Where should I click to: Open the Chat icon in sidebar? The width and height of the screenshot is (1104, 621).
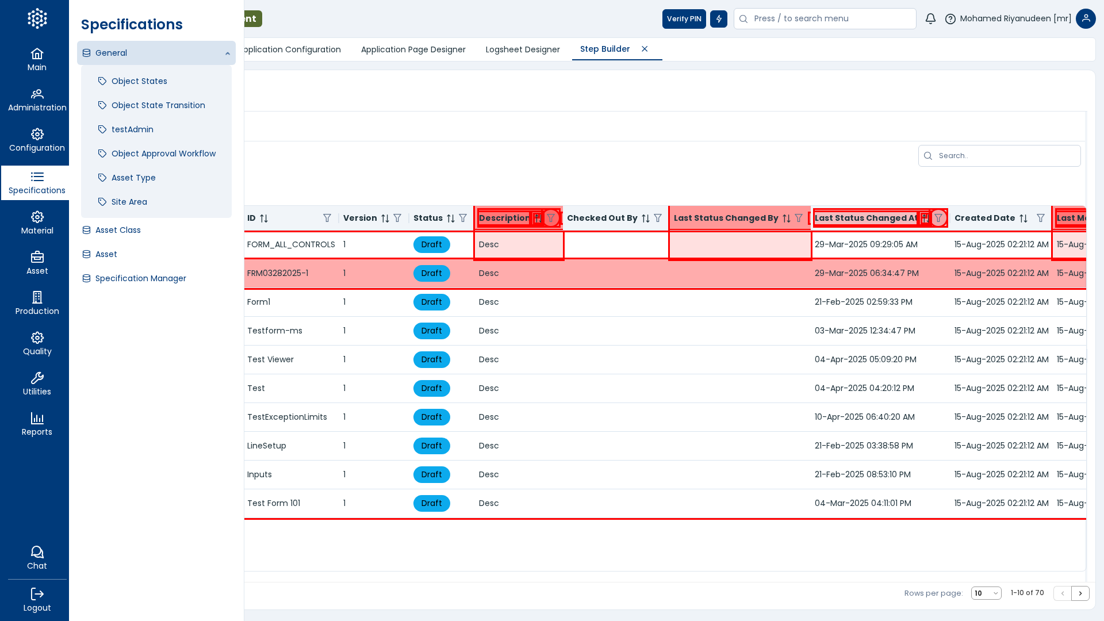[x=37, y=557]
